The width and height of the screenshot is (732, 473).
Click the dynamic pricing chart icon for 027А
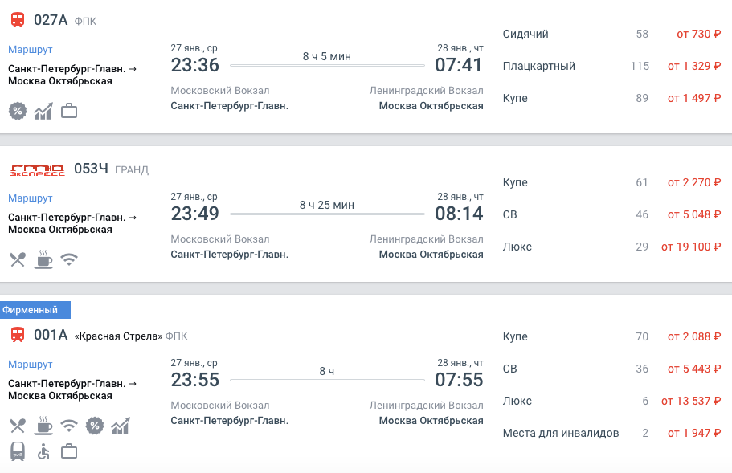43,111
